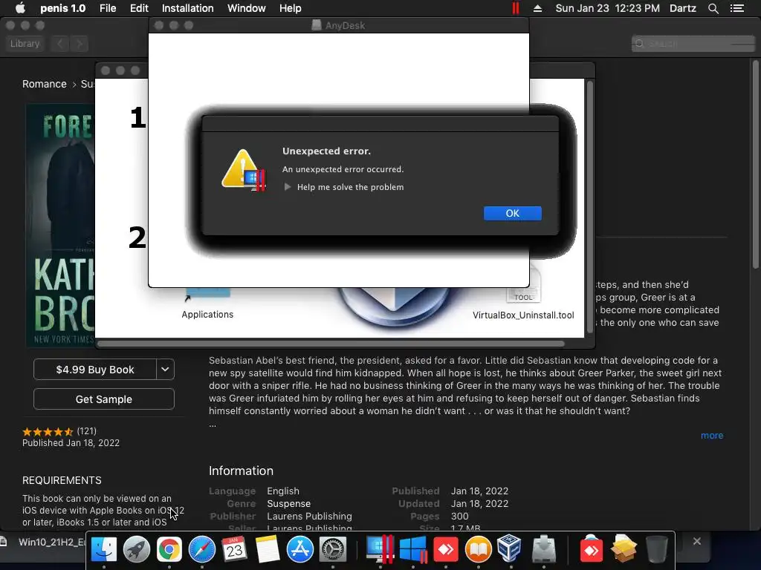This screenshot has width=761, height=570.
Task: Open Finder from the dock
Action: [104, 549]
